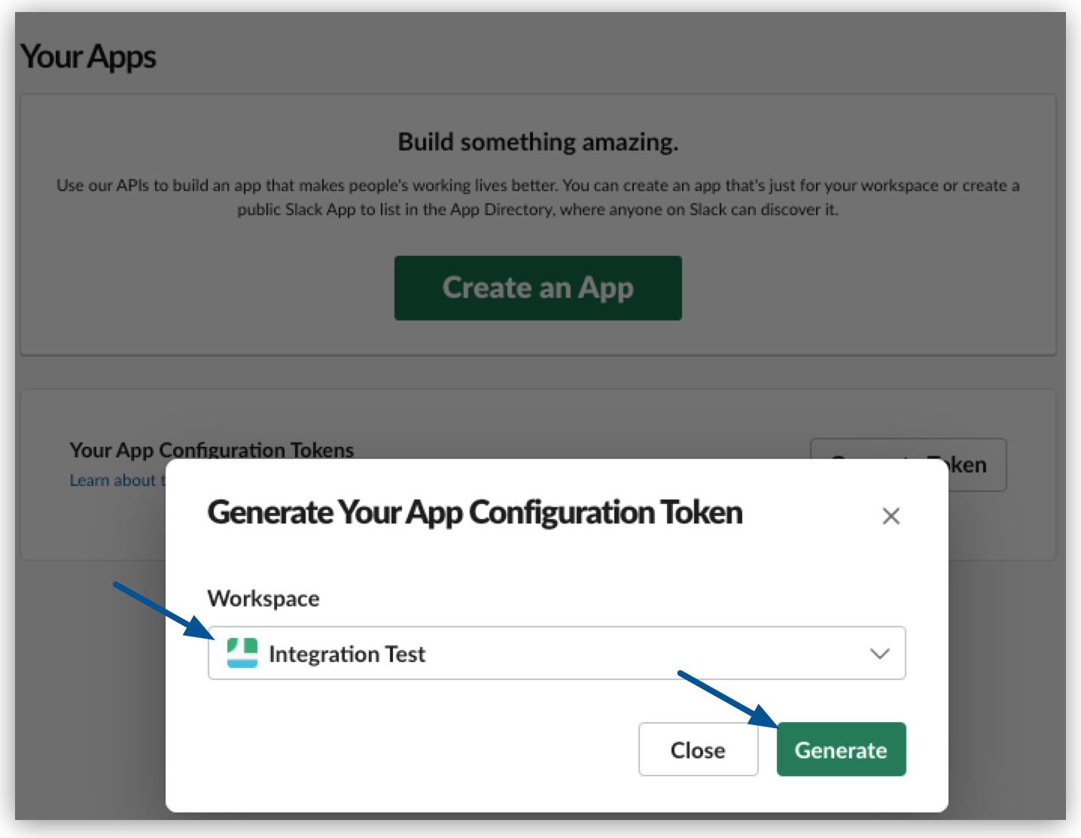This screenshot has width=1081, height=838.
Task: Select the X close icon of the dialog
Action: (x=891, y=516)
